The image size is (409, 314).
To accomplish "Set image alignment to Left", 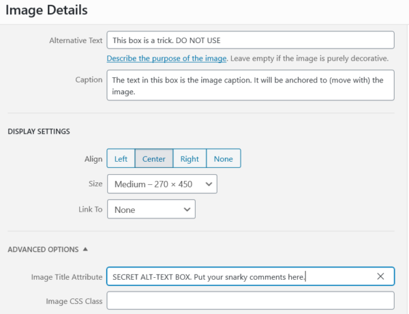I will 121,159.
